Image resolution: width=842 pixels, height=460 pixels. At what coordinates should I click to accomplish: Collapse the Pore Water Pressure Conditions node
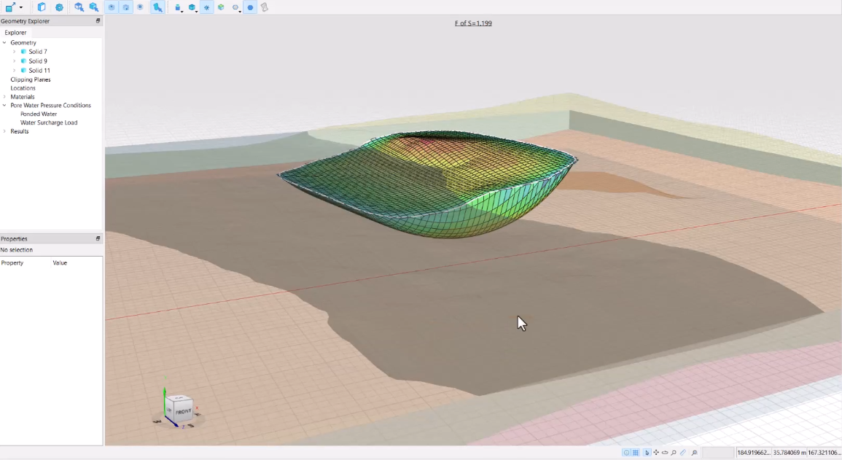4,106
